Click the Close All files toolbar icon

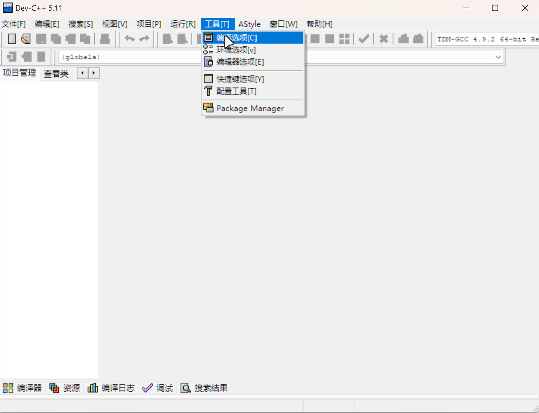(85, 39)
